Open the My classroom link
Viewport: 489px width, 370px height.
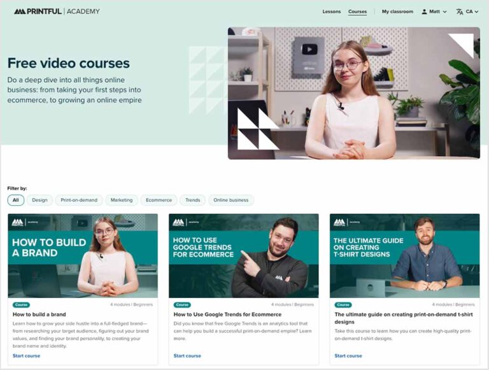pos(397,11)
